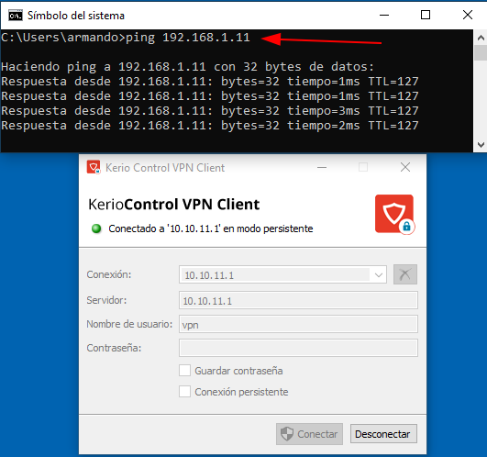Close the Kerio Control VPN Client window
The width and height of the screenshot is (487, 457).
coord(405,167)
